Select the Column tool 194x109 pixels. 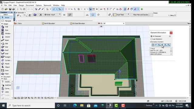pyautogui.click(x=6, y=37)
